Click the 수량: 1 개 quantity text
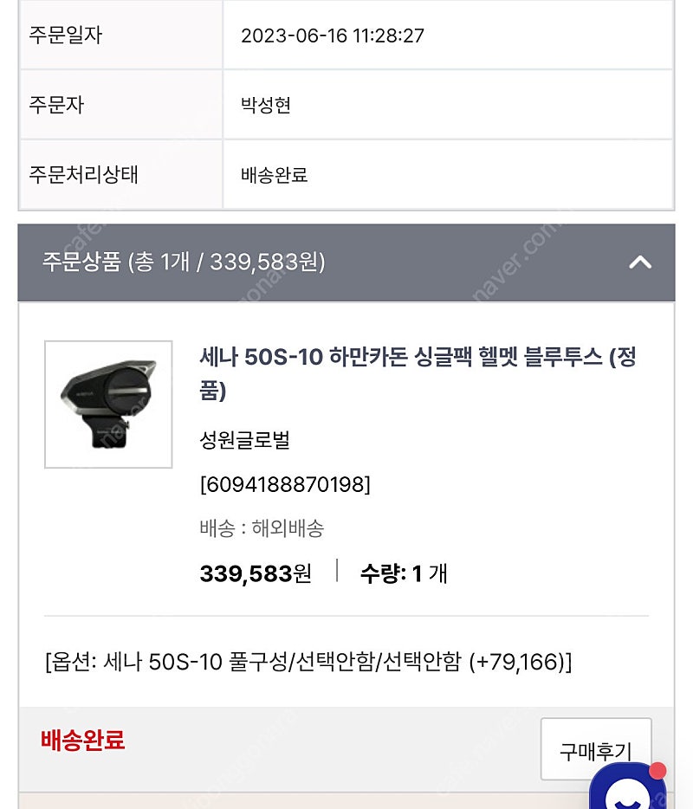 (x=404, y=573)
